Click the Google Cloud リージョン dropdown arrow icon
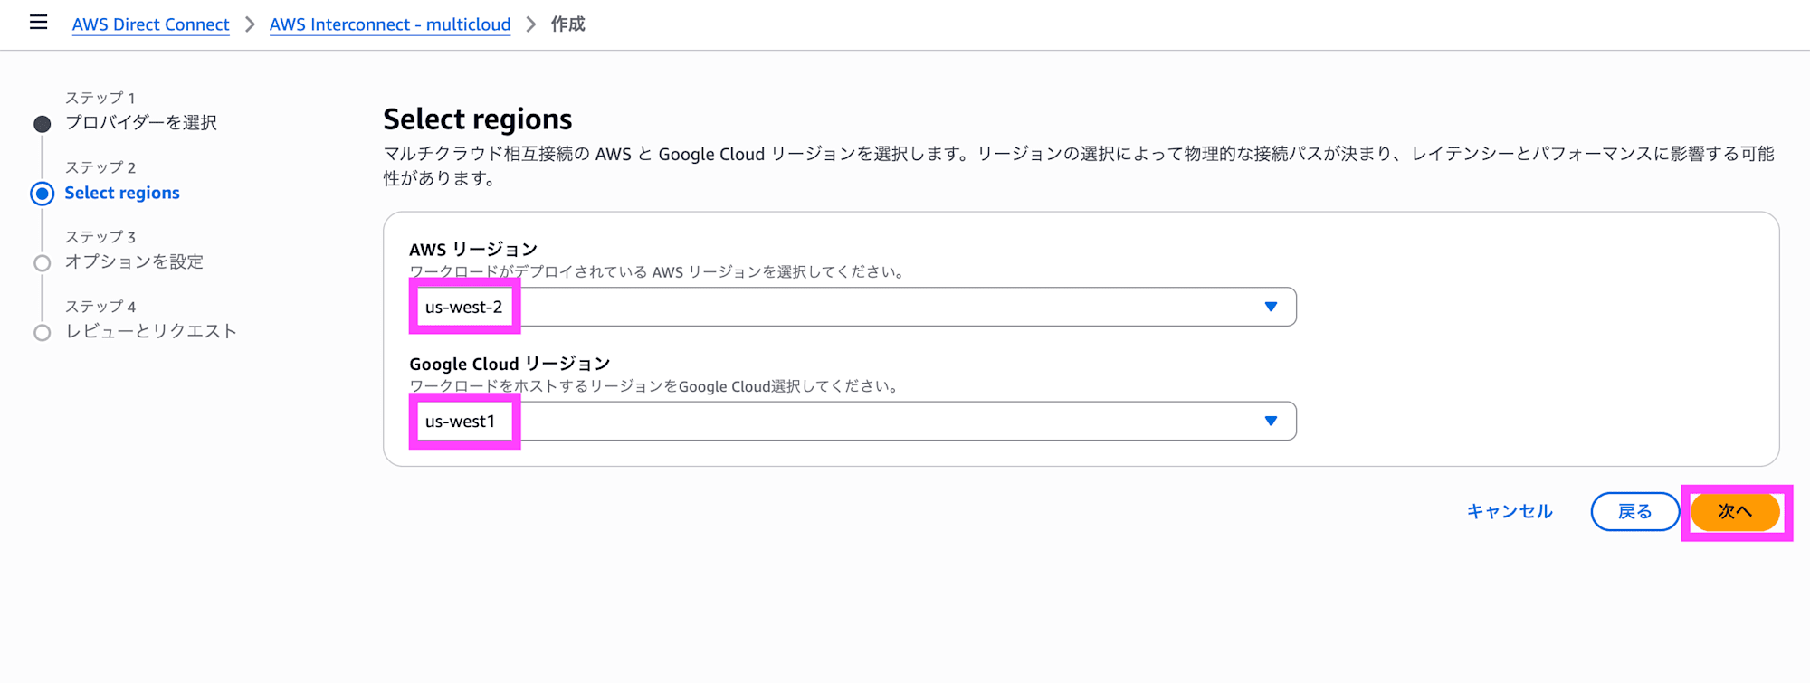This screenshot has width=1810, height=683. coord(1271,421)
